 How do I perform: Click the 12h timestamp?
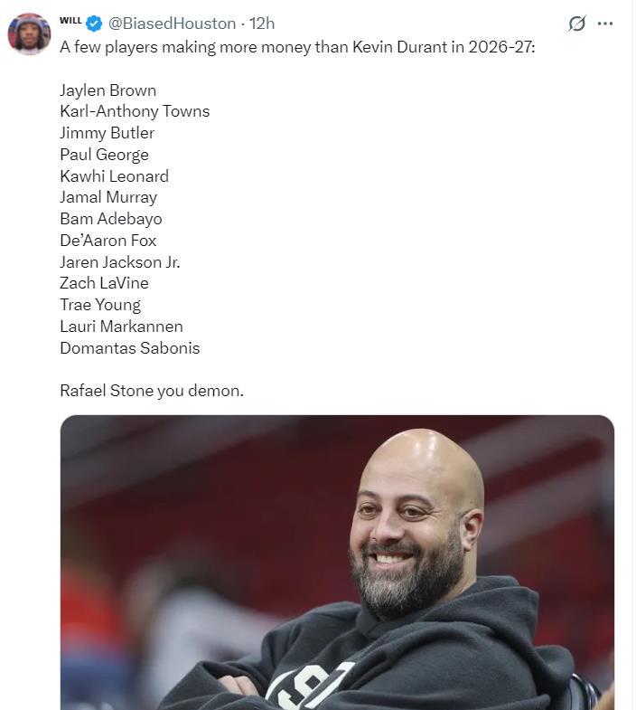[x=262, y=24]
